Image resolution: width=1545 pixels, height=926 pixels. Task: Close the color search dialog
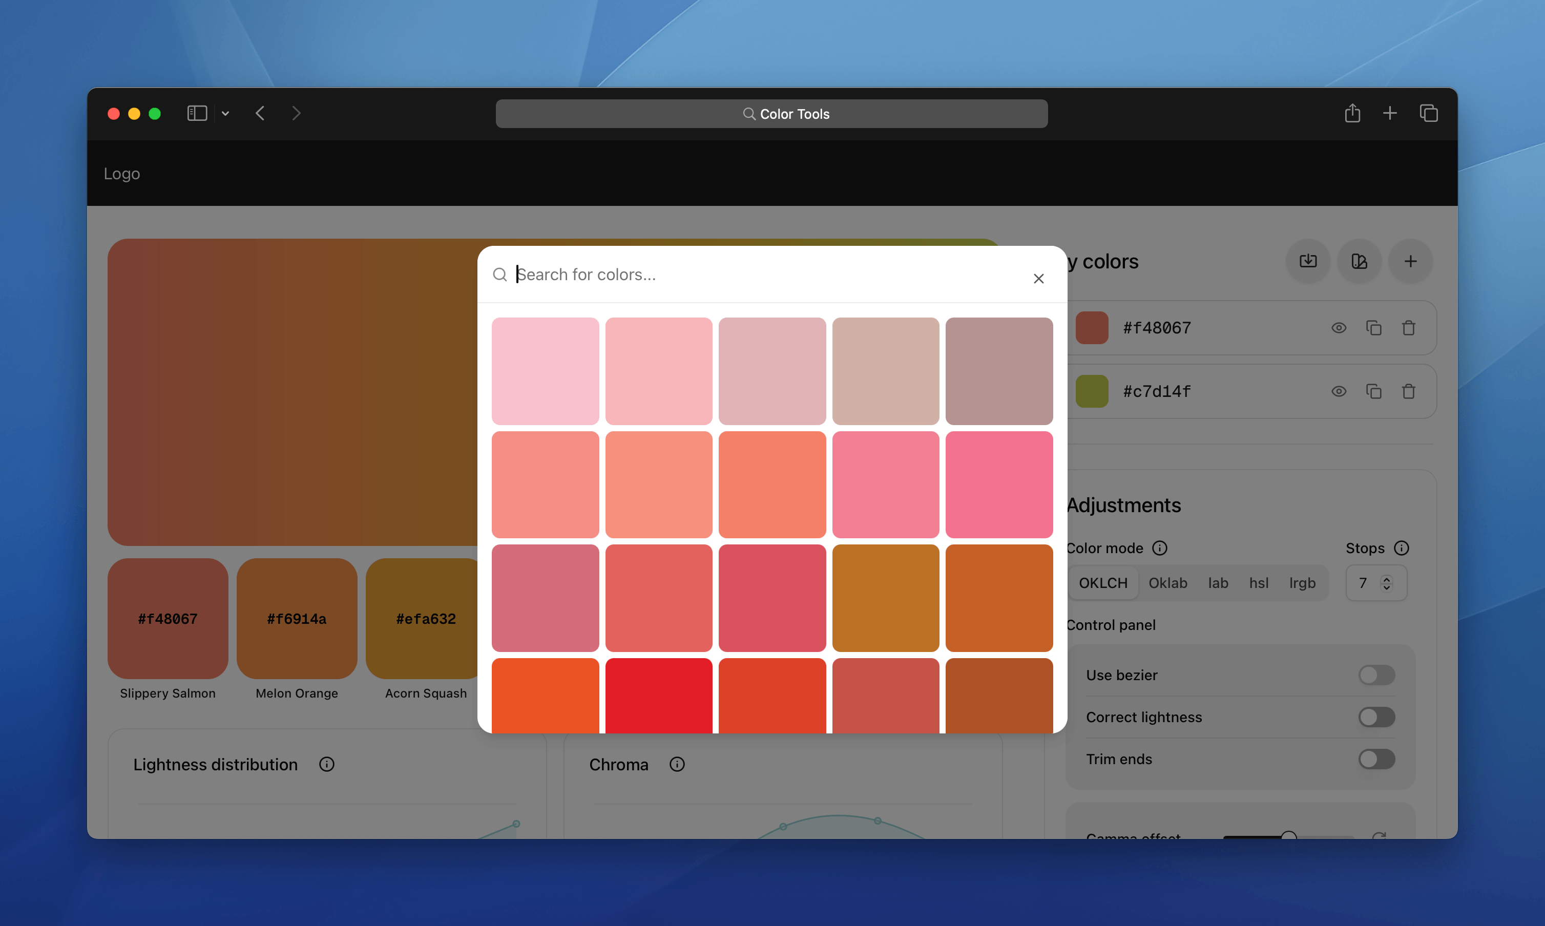point(1038,278)
